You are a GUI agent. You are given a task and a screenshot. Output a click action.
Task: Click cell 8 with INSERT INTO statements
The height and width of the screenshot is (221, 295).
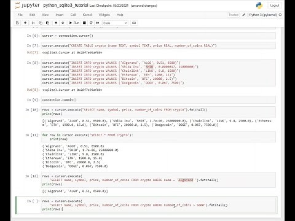159,72
